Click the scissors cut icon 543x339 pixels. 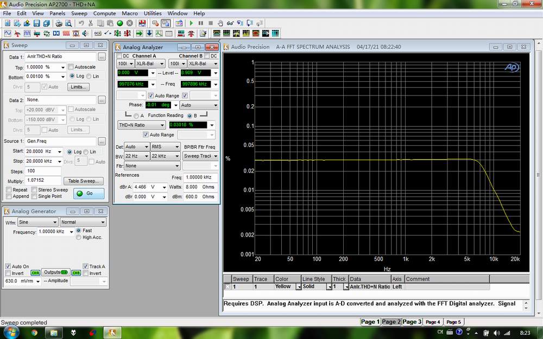pos(91,23)
